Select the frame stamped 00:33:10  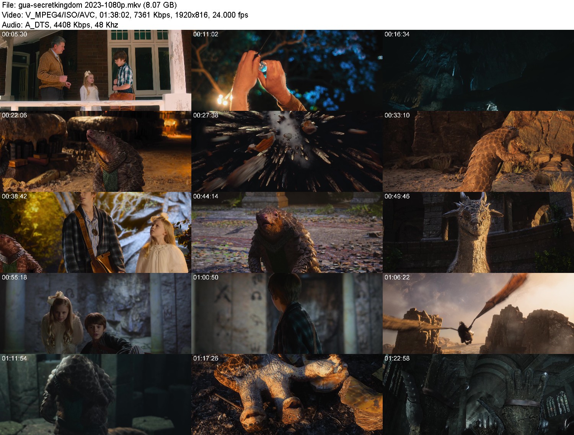(478, 151)
